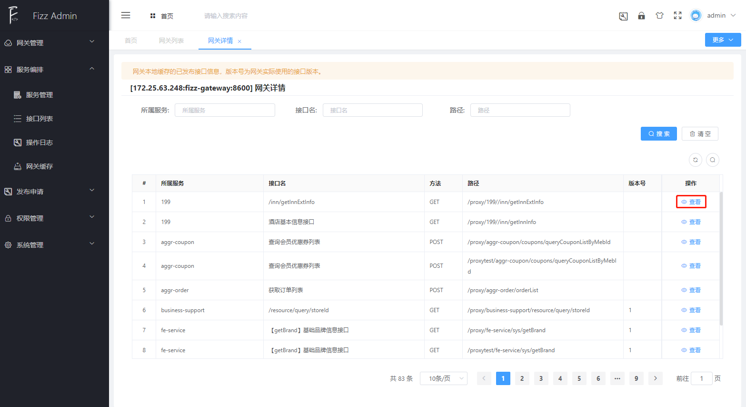
Task: Open the log icon in top header
Action: (623, 16)
